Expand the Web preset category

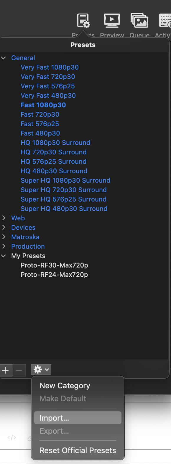(x=4, y=218)
